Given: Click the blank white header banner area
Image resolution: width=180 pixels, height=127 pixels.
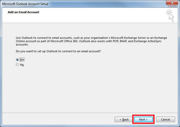Looking at the screenshot, I should (104, 16).
